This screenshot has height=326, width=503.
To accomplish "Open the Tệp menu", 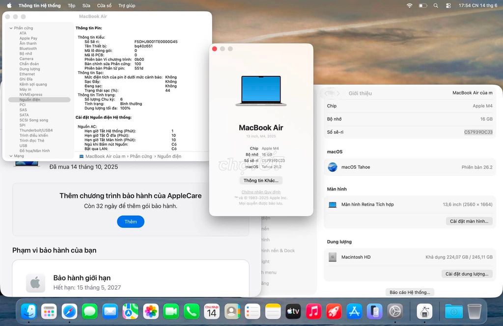I will (x=72, y=5).
